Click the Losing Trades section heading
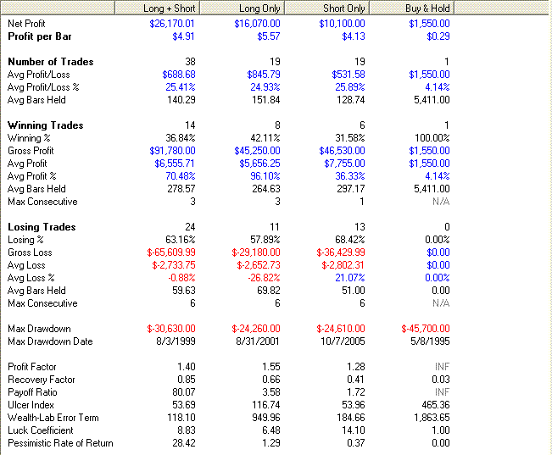Image resolution: width=552 pixels, height=455 pixels. pyautogui.click(x=42, y=227)
